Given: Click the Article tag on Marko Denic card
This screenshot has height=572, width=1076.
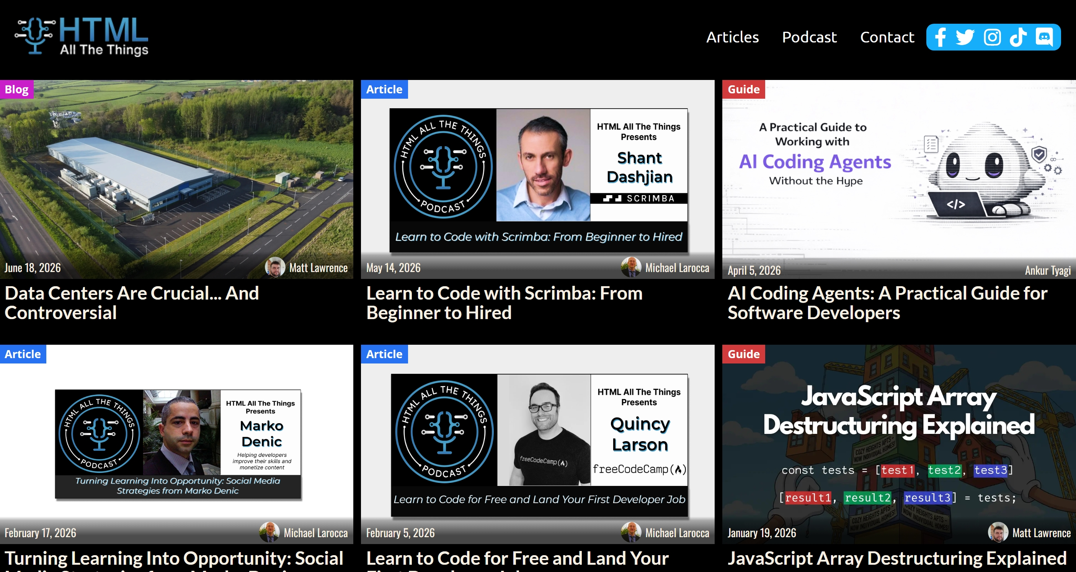Looking at the screenshot, I should (23, 354).
